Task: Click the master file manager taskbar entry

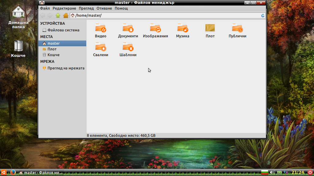Action: [x=41, y=173]
